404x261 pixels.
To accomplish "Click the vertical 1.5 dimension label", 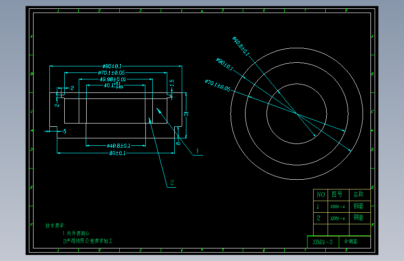I will [172, 83].
